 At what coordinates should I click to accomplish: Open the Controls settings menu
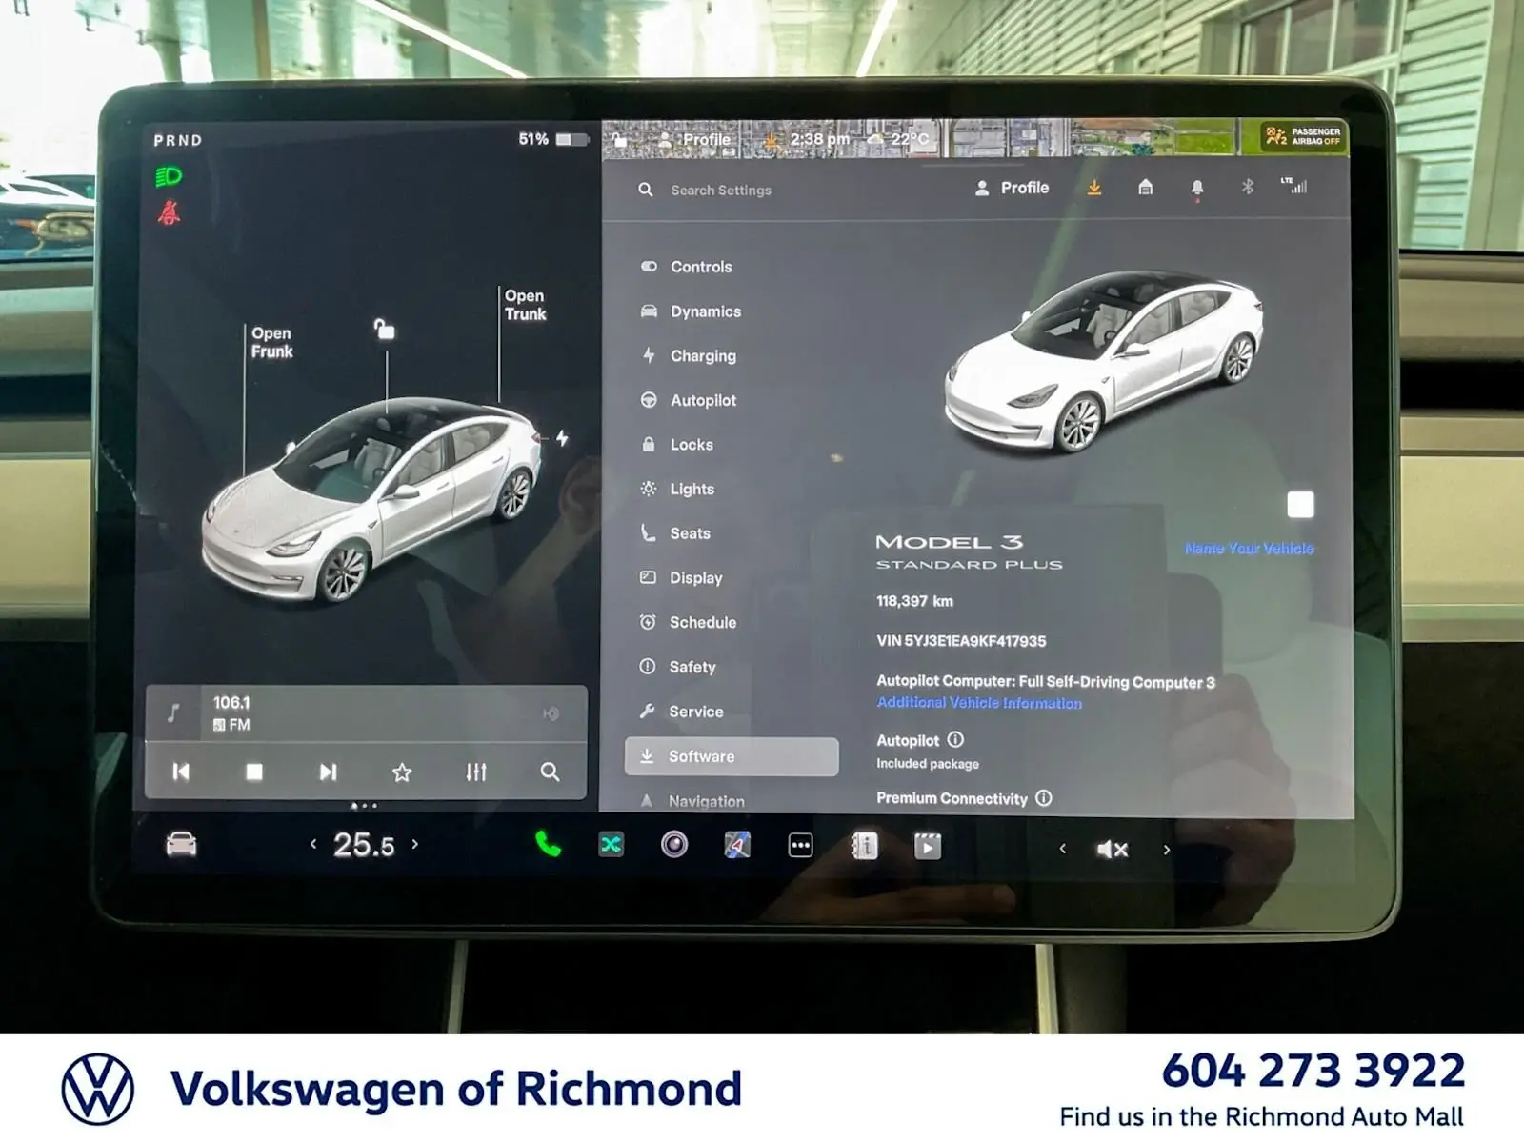687,267
